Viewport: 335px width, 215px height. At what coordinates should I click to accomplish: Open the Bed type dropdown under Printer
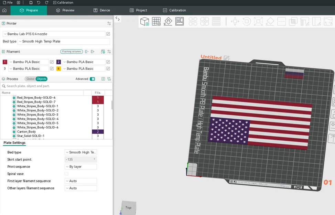tap(64, 41)
